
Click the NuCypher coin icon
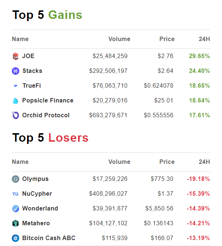[15, 194]
